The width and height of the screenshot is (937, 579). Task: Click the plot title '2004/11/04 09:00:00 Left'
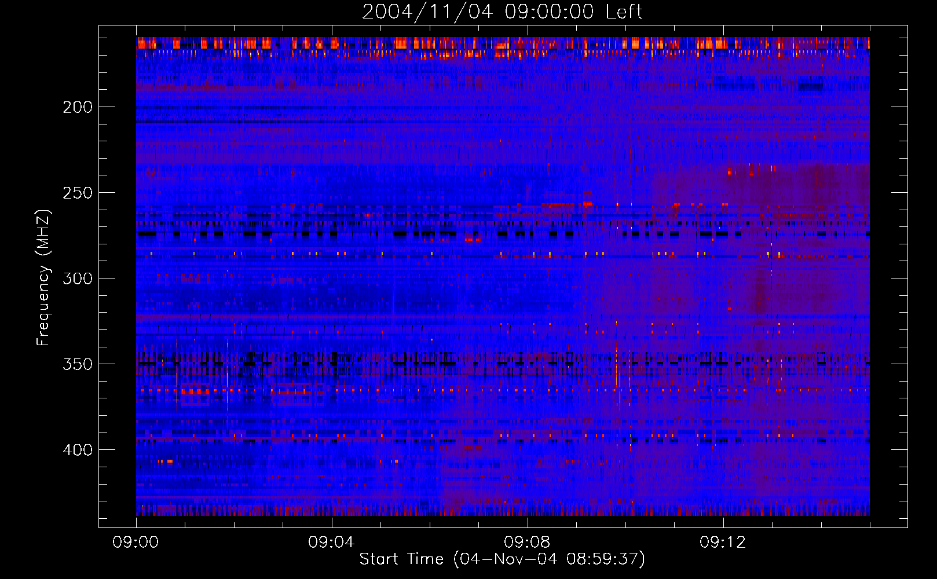[502, 12]
